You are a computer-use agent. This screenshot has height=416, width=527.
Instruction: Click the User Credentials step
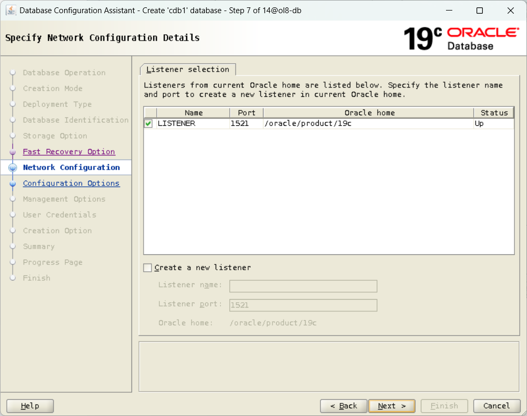[x=59, y=215]
